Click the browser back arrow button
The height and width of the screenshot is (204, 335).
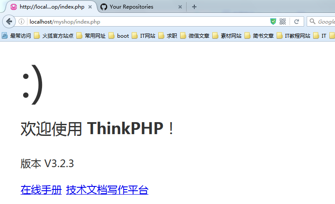coord(9,21)
